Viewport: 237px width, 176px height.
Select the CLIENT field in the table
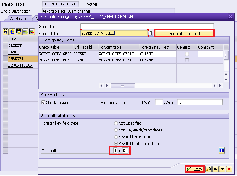(15, 45)
